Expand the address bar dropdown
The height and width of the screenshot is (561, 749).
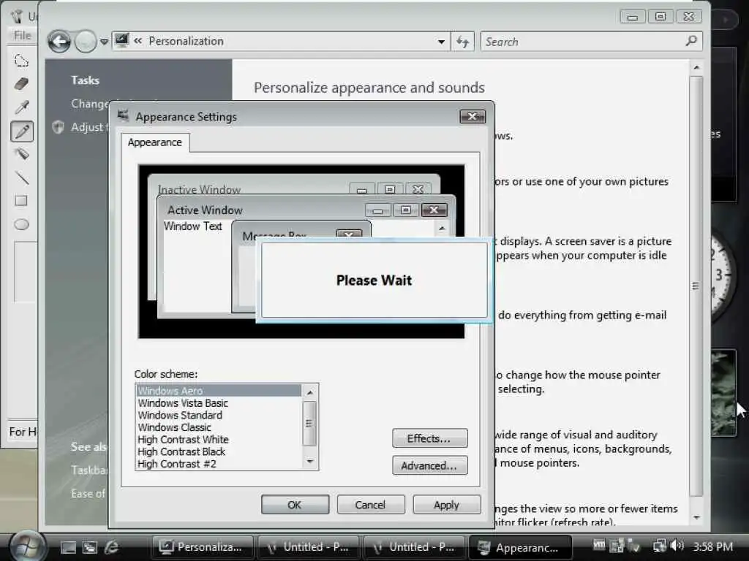pos(441,42)
